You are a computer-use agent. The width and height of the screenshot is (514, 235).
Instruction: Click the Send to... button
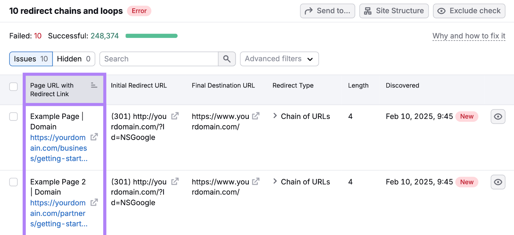point(327,11)
